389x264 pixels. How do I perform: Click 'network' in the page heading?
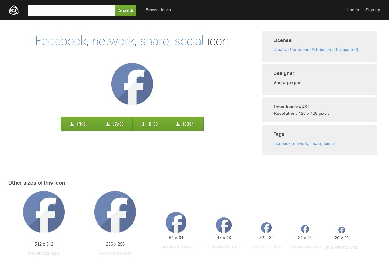pos(113,41)
